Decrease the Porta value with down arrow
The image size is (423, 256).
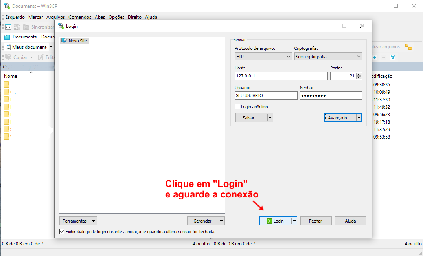tap(359, 78)
